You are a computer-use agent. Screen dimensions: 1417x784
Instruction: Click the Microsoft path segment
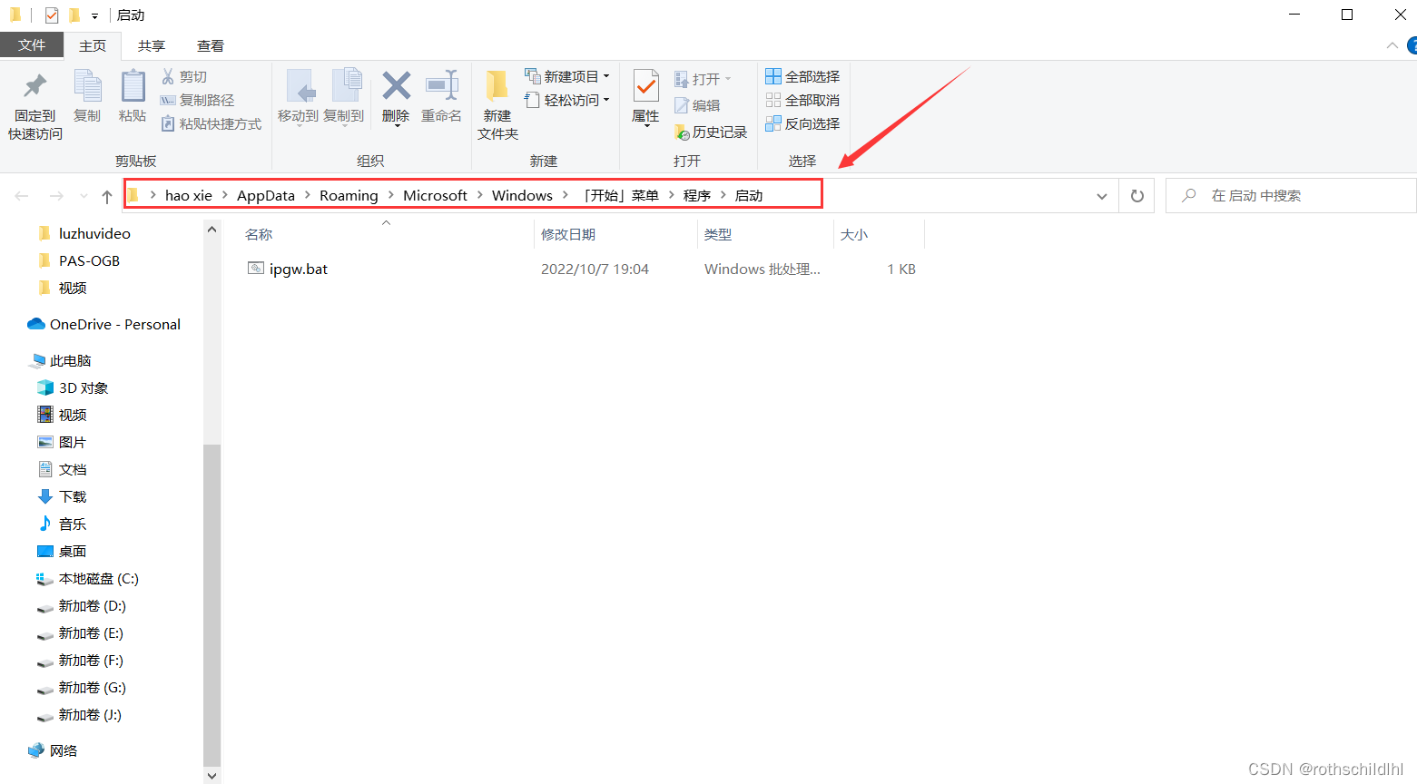point(435,195)
